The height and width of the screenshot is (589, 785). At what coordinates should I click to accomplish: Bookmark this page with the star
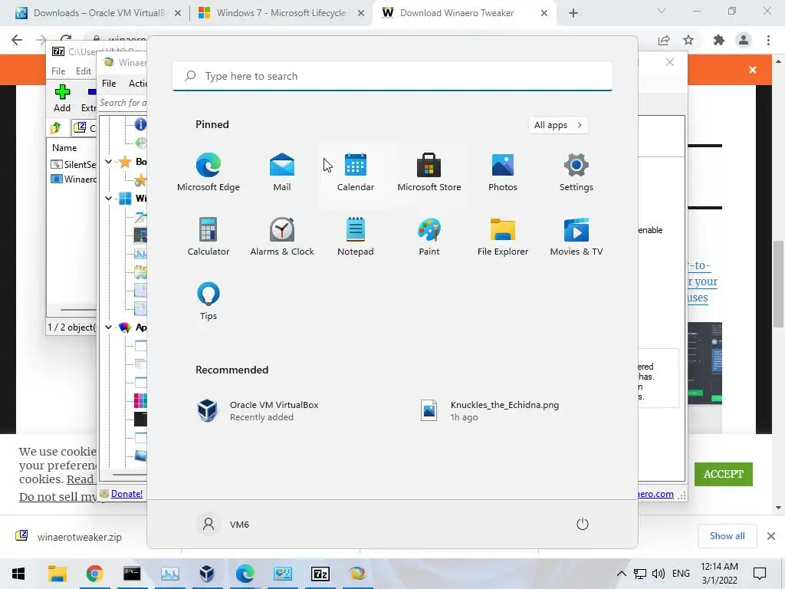pyautogui.click(x=688, y=40)
